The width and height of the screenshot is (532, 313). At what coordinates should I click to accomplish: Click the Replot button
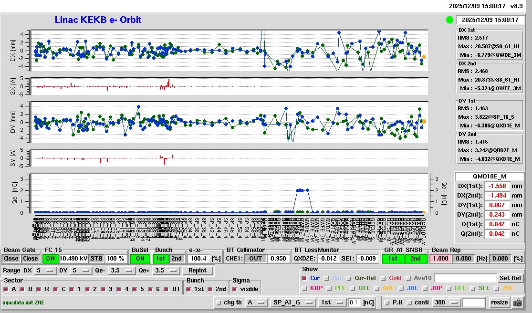(x=197, y=271)
